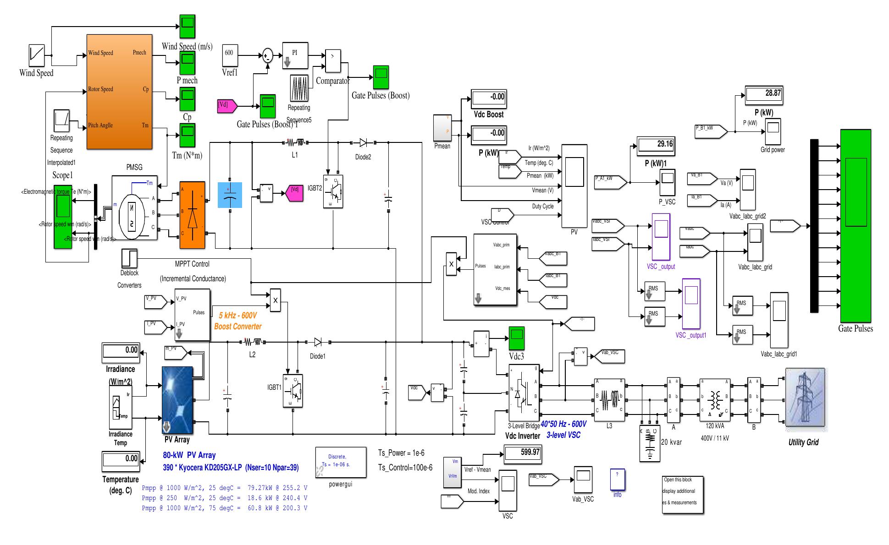
Task: Click the powergui Discrete block
Action: click(x=341, y=463)
